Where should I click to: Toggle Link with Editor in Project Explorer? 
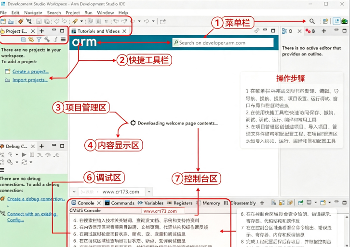click(x=31, y=40)
